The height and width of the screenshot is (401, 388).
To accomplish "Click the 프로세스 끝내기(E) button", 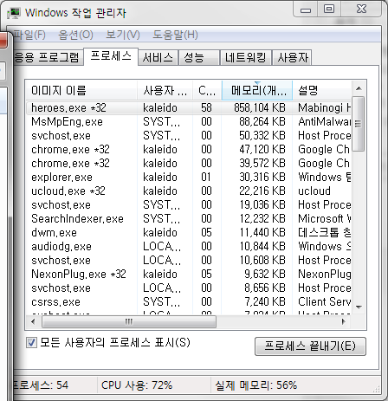I will 310,346.
